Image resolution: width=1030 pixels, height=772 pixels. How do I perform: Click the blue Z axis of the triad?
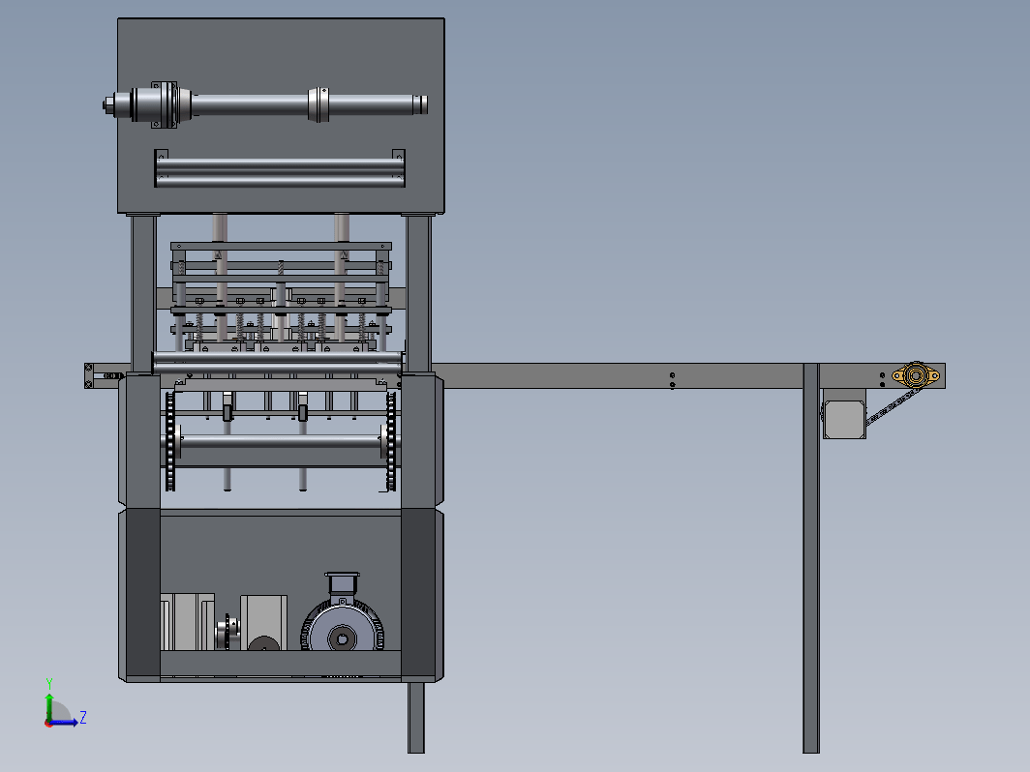pos(64,723)
